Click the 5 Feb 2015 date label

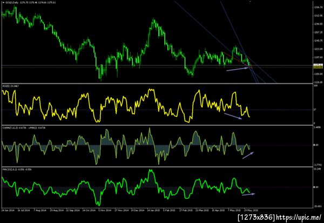(x=170, y=211)
